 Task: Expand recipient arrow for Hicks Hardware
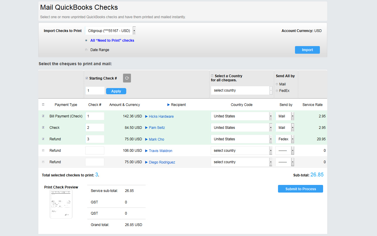point(146,117)
